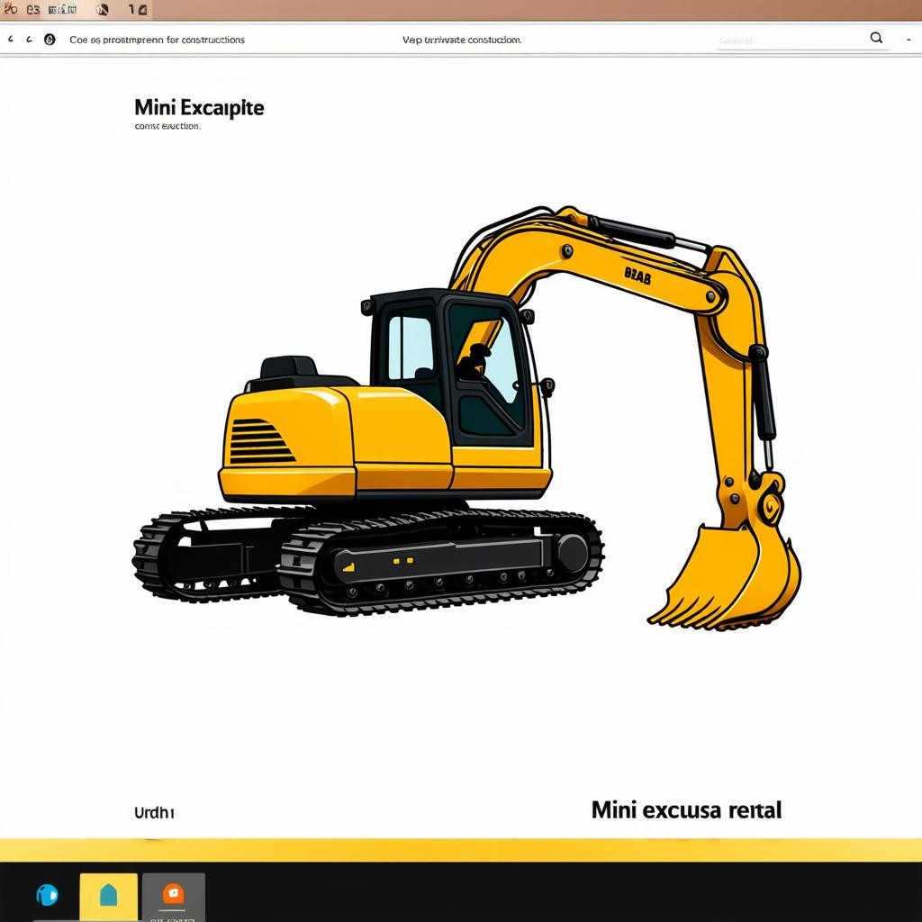This screenshot has width=922, height=922.
Task: Follow the 'Mini excusa reital' link
Action: point(686,809)
